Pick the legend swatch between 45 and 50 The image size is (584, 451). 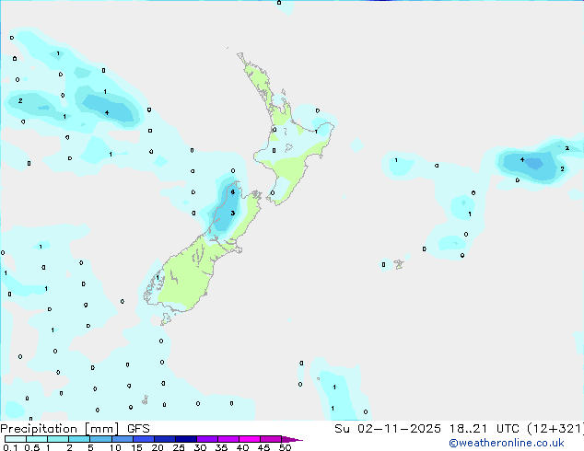click(x=271, y=439)
